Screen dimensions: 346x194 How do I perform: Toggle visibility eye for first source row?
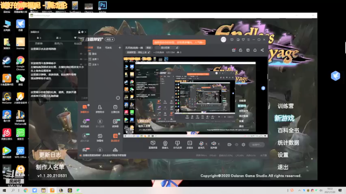pos(81,53)
